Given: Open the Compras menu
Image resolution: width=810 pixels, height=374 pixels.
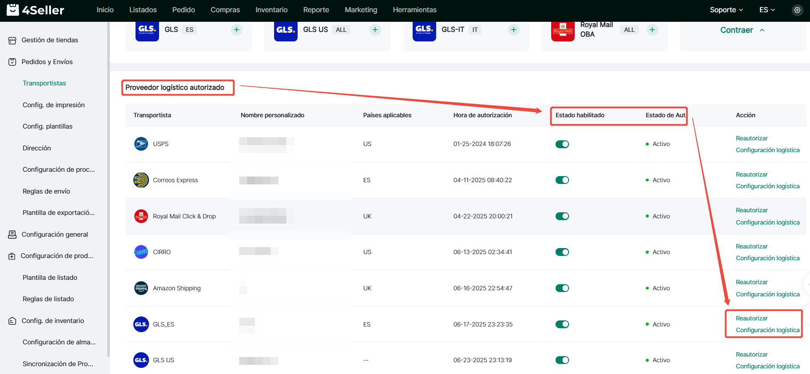Looking at the screenshot, I should click(x=225, y=10).
